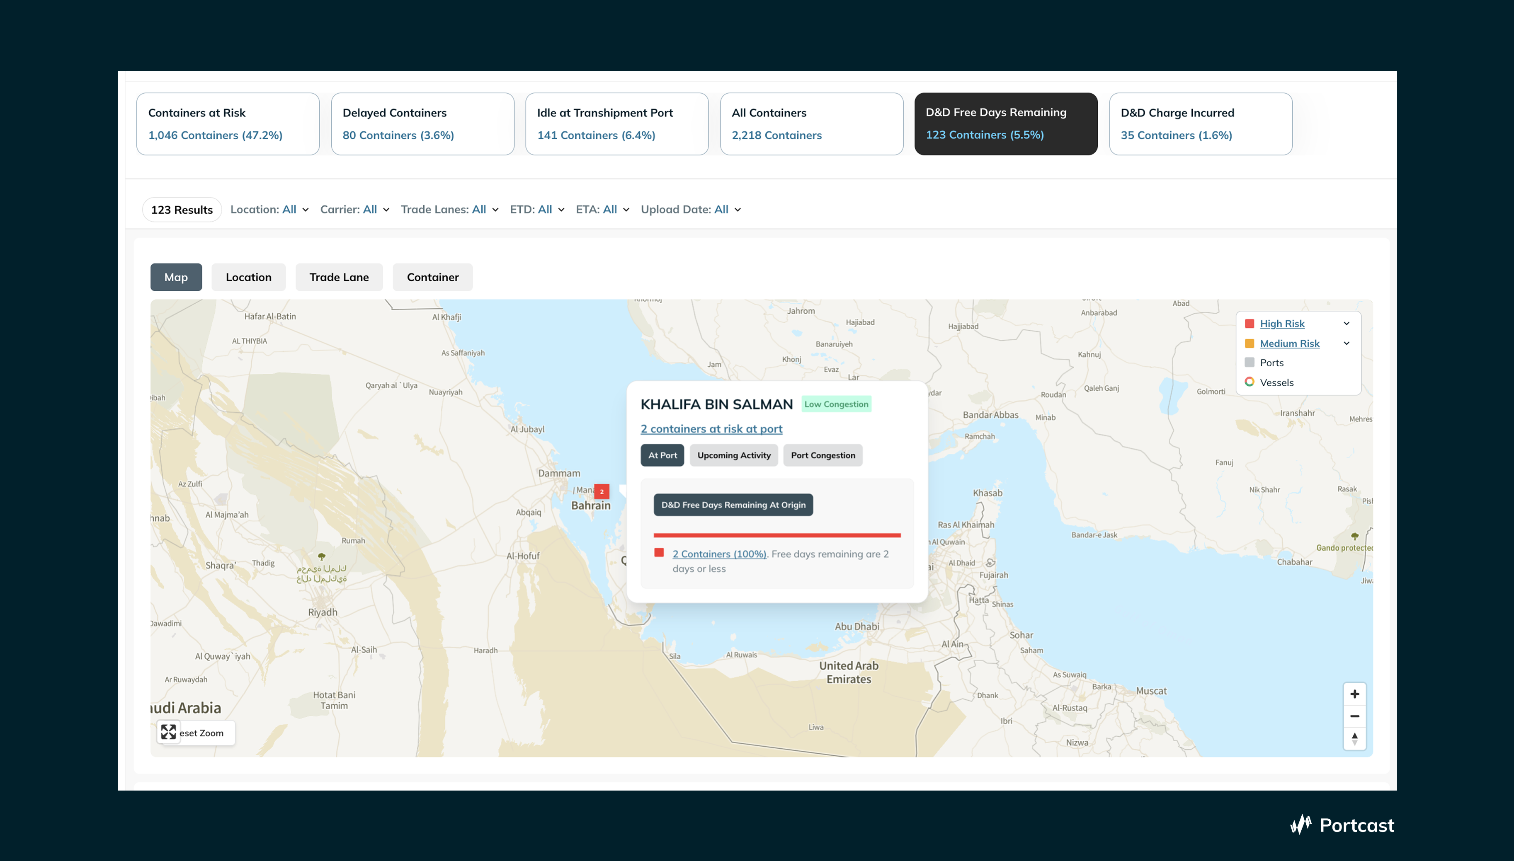Click the map zoom in plus icon
Image resolution: width=1514 pixels, height=861 pixels.
click(1354, 694)
